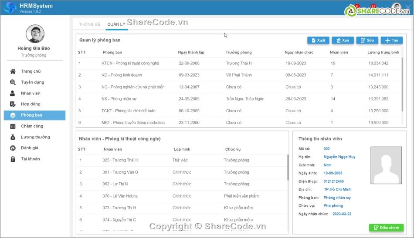Click the Đánh giá evaluation icon

(13, 148)
